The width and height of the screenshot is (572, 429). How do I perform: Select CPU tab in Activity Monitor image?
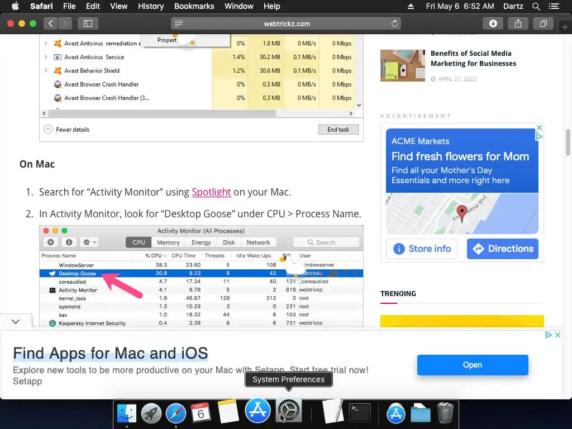[139, 242]
